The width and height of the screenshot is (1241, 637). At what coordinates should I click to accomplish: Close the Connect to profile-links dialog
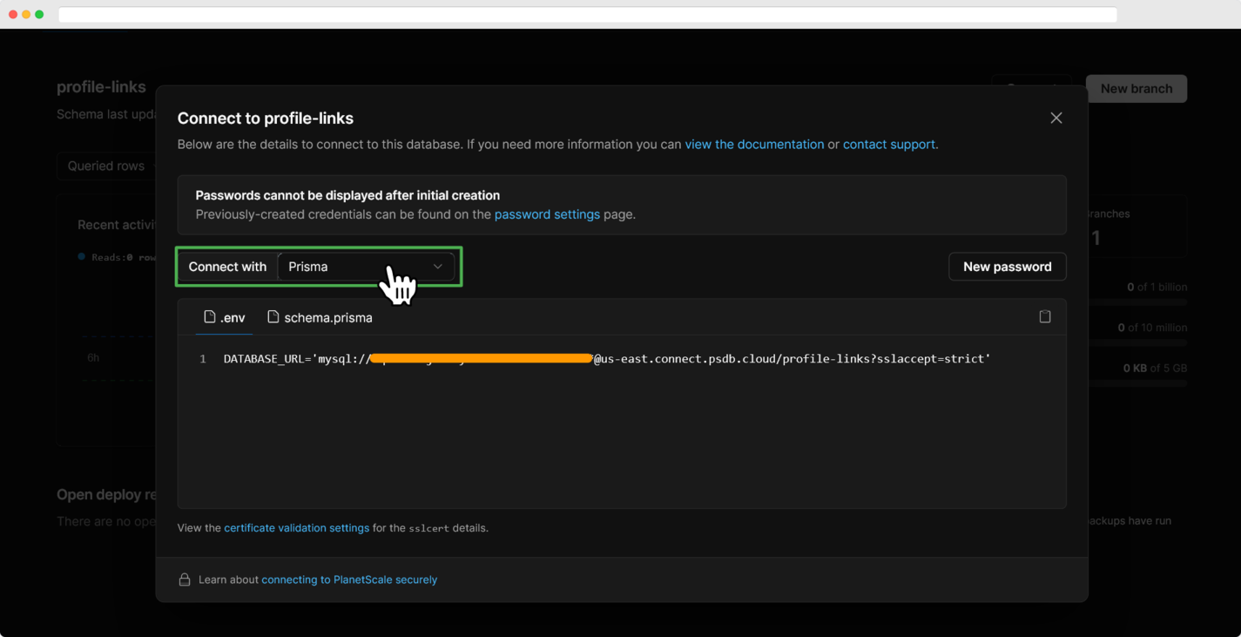1056,118
